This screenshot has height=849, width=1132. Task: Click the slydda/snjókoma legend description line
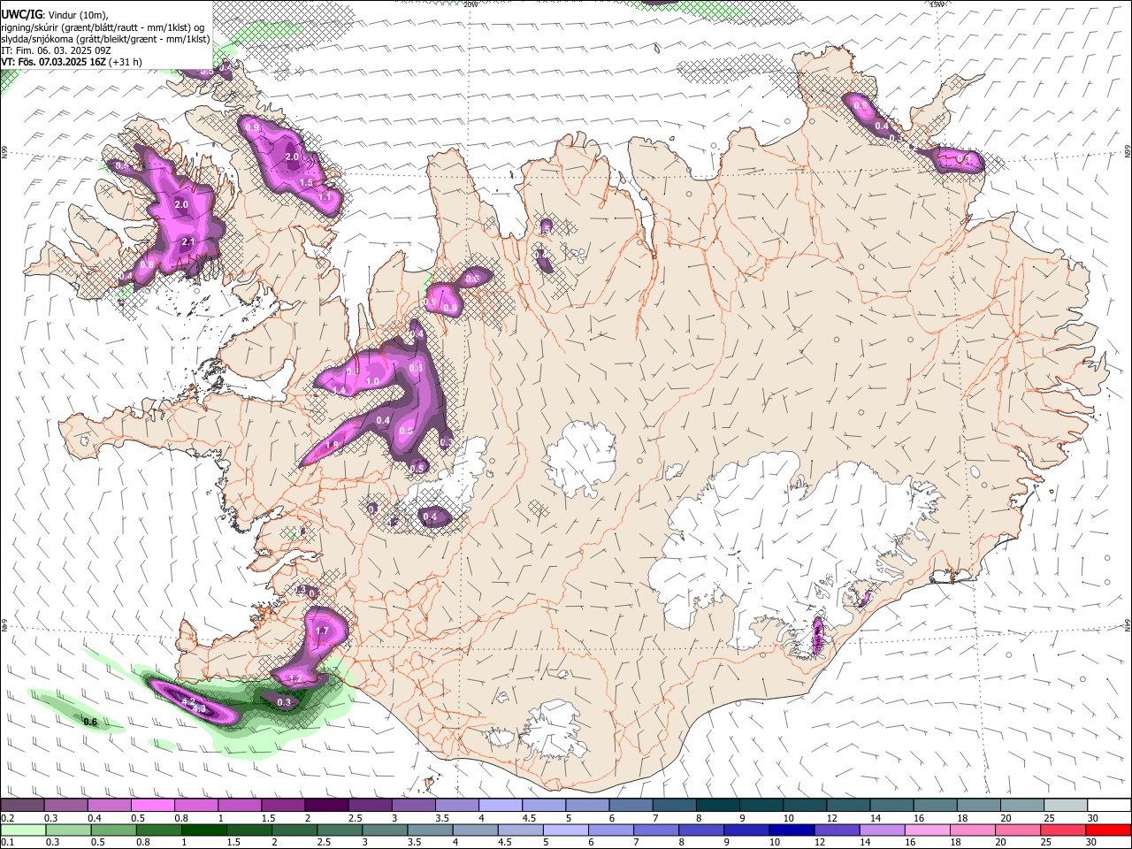pos(105,39)
